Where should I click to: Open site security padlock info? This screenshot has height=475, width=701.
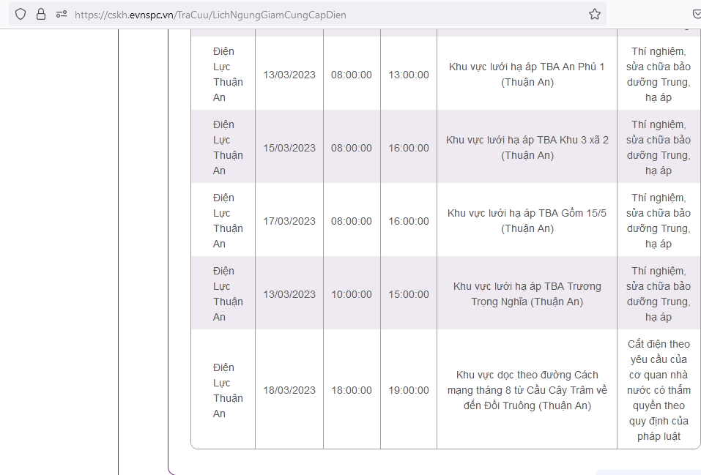click(x=41, y=15)
